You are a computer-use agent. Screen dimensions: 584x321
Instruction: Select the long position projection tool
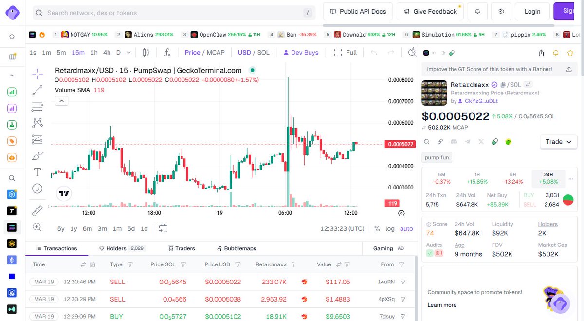[37, 139]
